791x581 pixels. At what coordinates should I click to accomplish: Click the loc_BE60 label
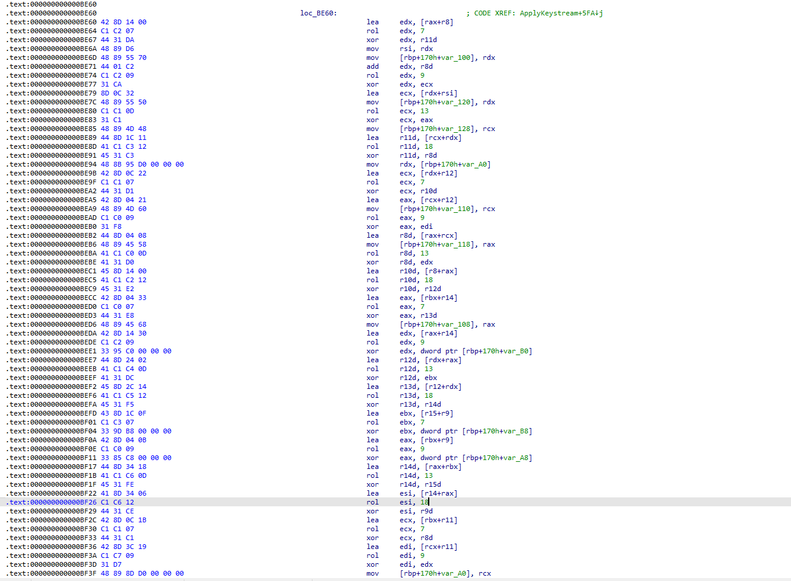coord(318,13)
